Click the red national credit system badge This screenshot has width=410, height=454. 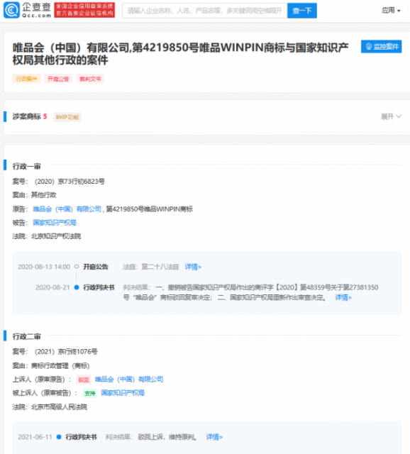click(x=84, y=10)
